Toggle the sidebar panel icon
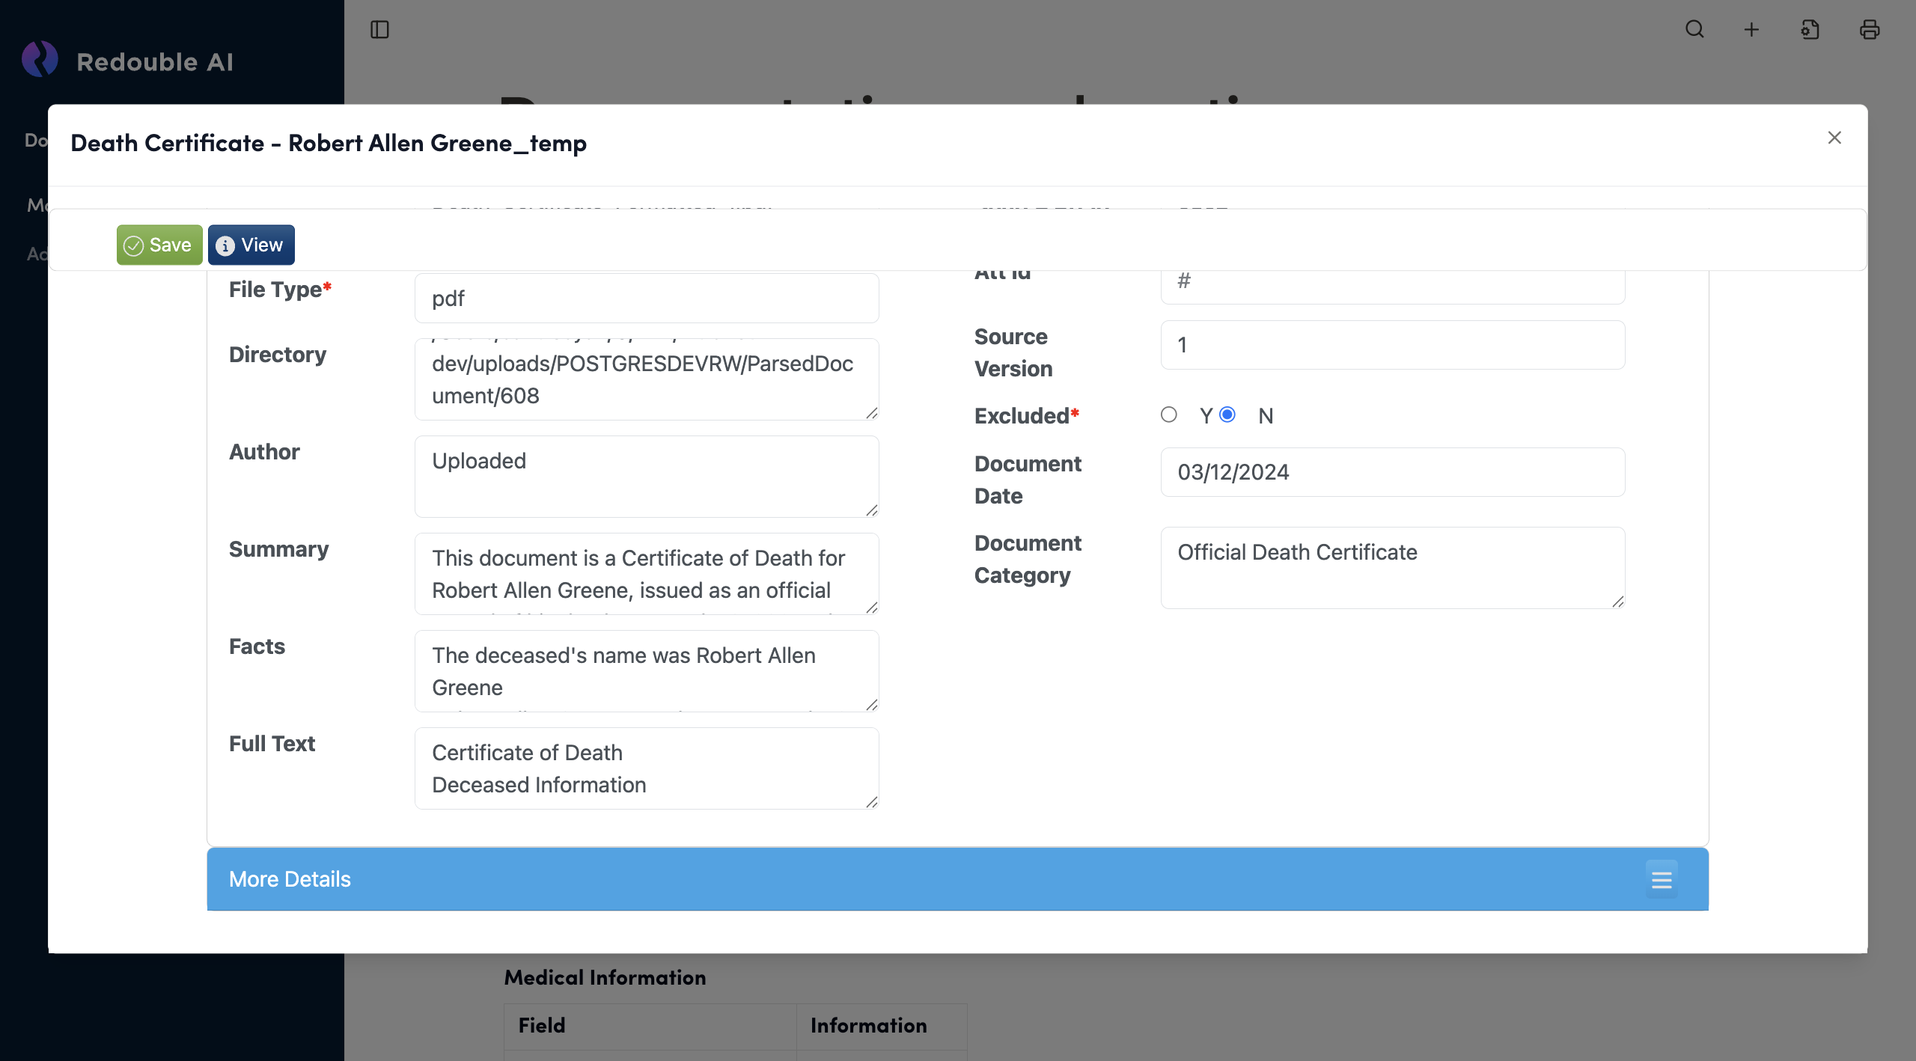The height and width of the screenshot is (1061, 1916). pyautogui.click(x=379, y=30)
